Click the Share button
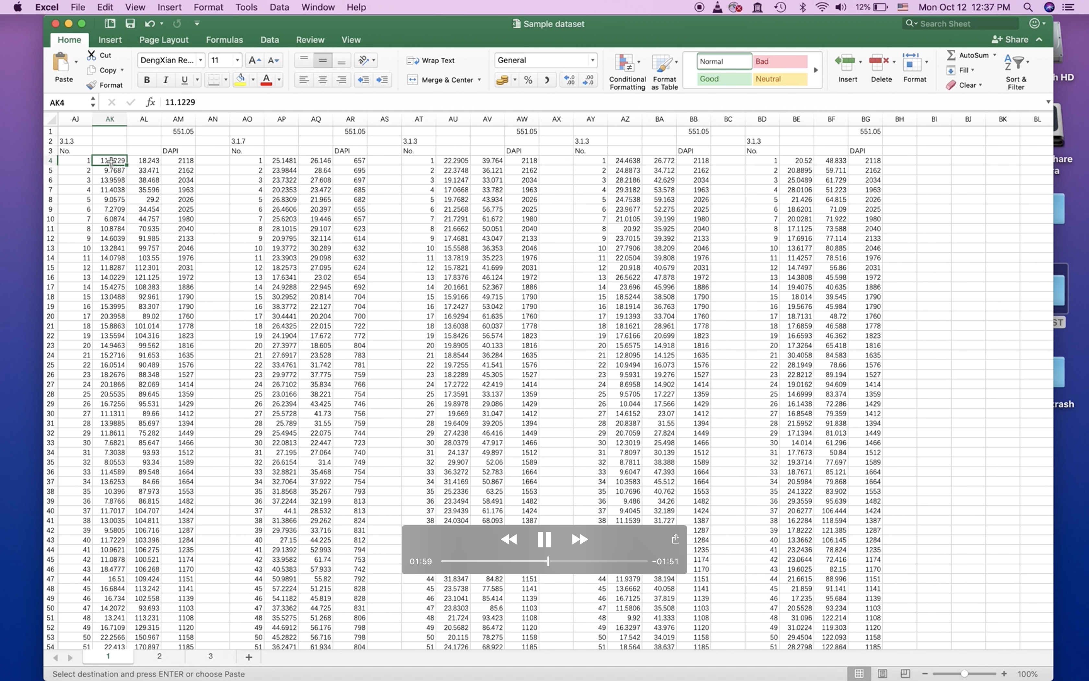1089x681 pixels. click(1010, 40)
